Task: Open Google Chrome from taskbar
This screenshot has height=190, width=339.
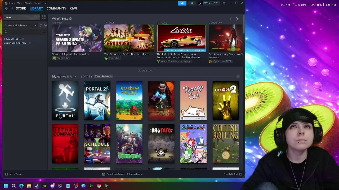Action: [99, 186]
